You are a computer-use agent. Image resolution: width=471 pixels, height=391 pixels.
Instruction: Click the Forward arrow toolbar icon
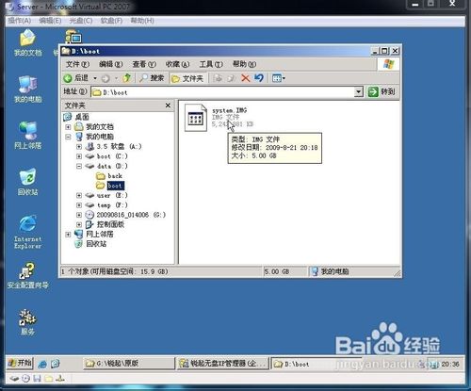[x=106, y=78]
